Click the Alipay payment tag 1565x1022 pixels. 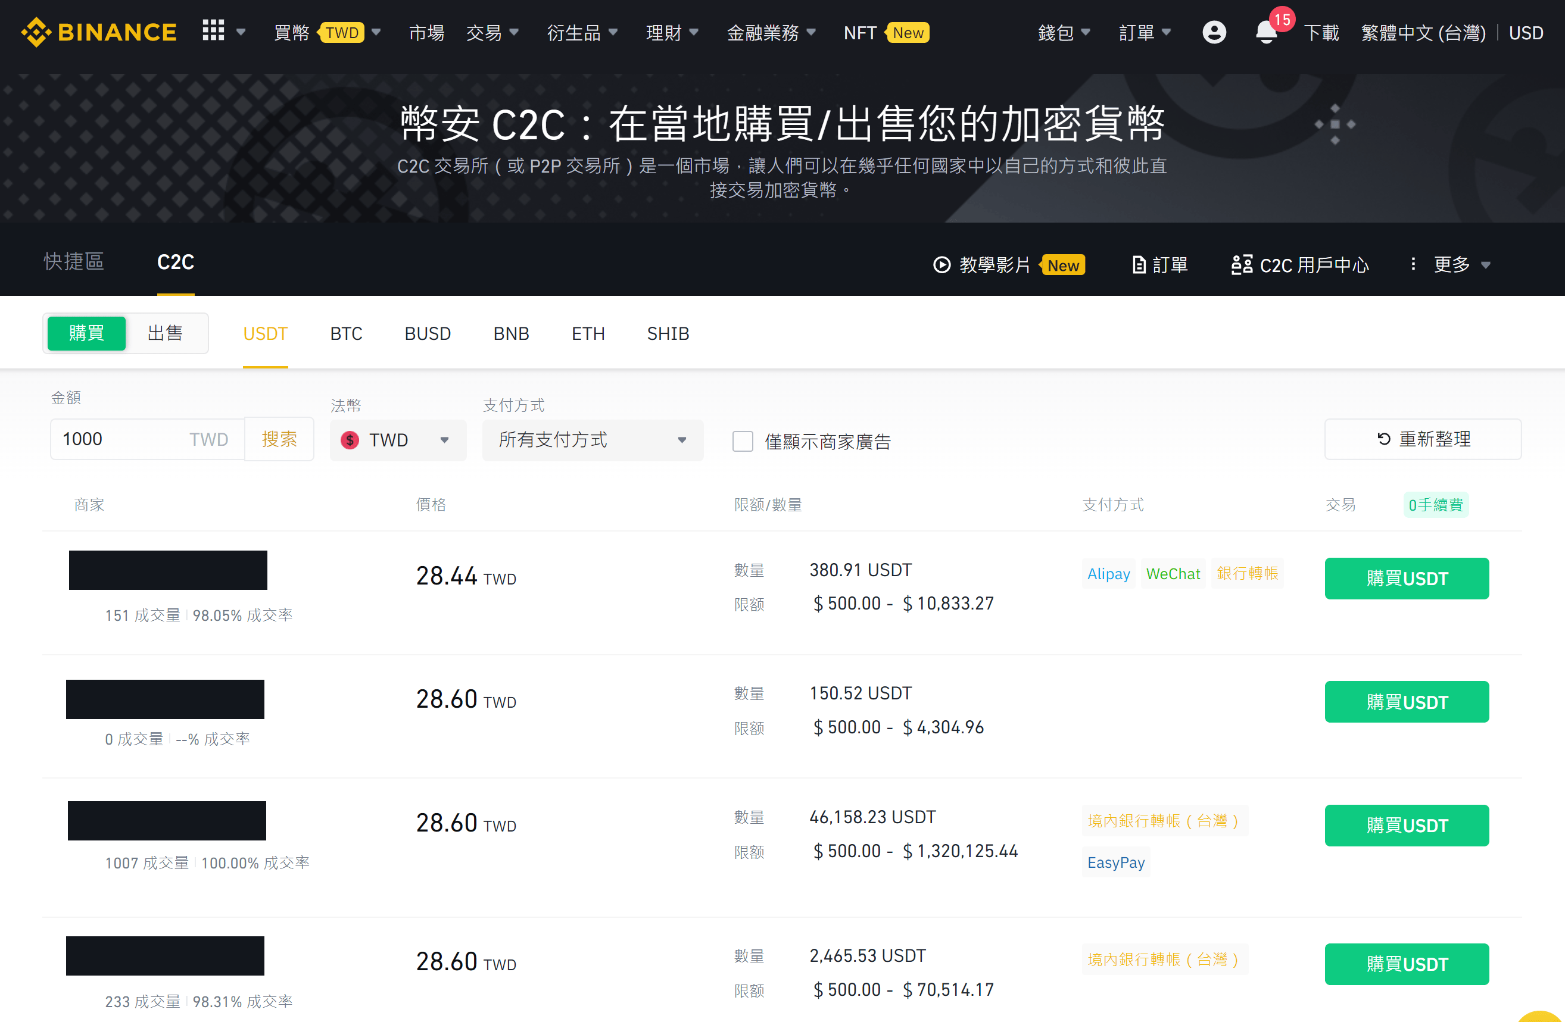[1109, 574]
